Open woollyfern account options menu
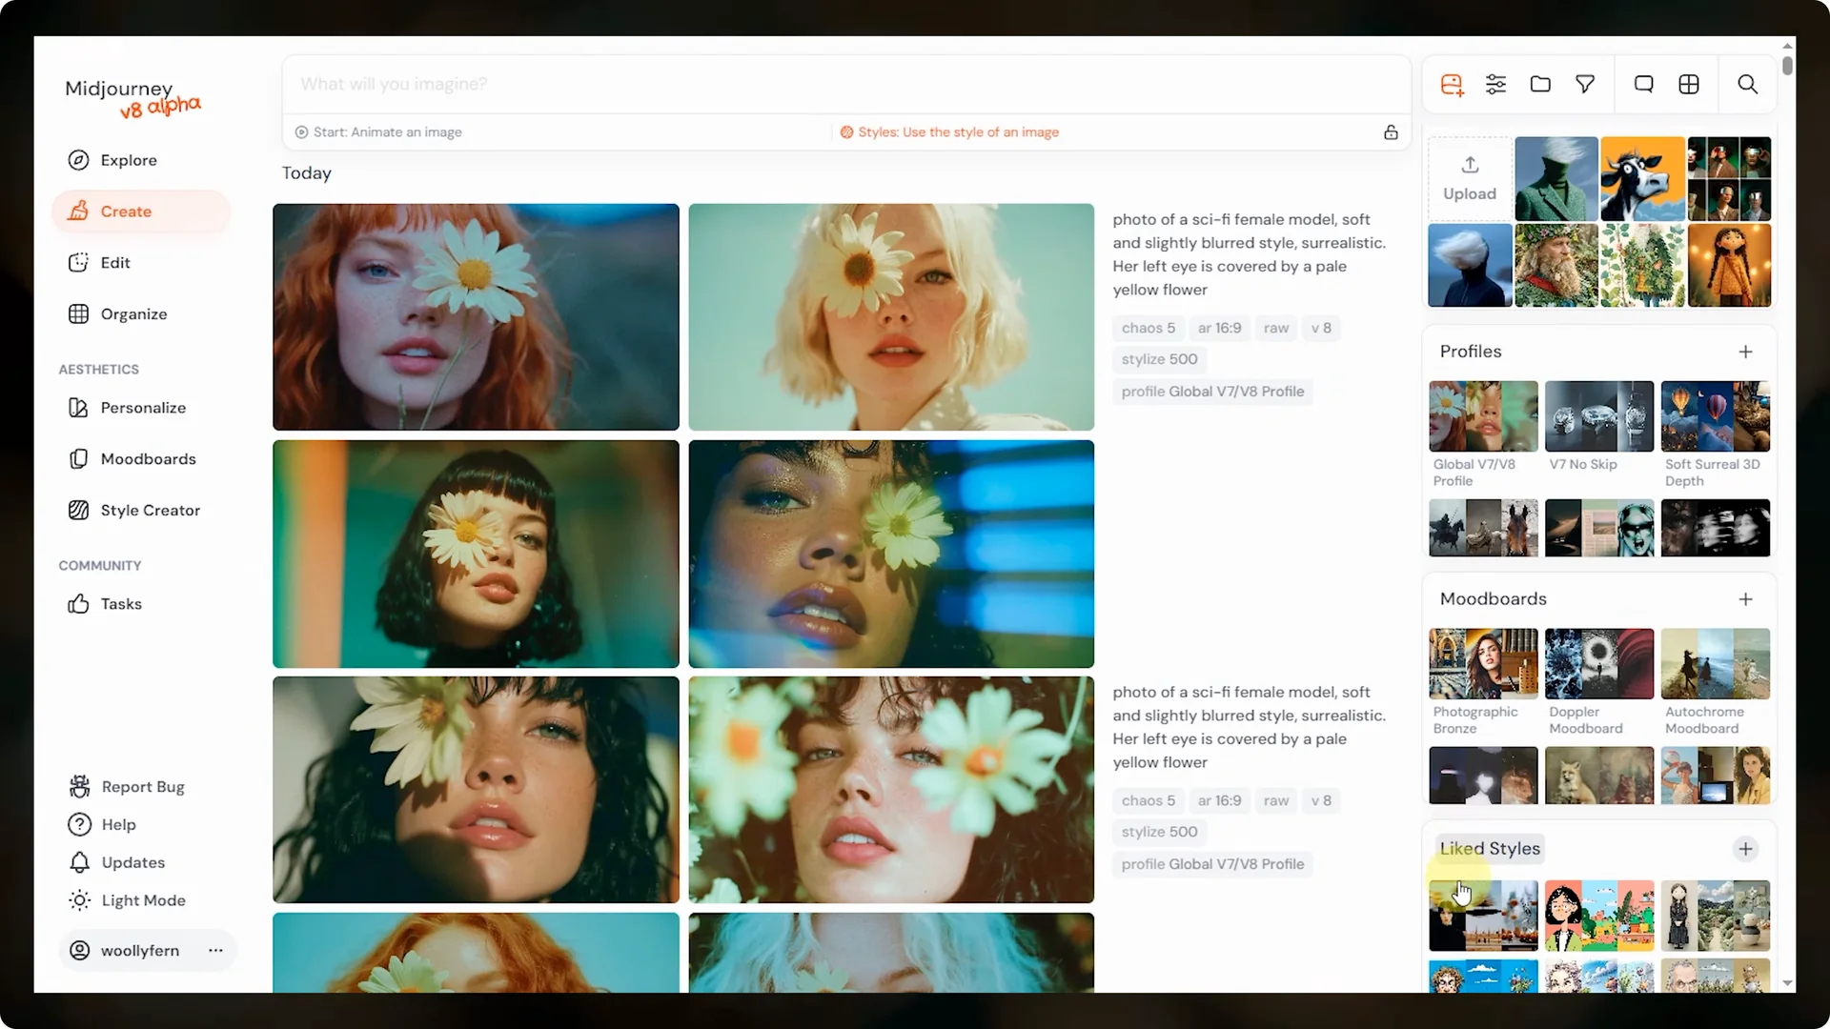 click(215, 951)
